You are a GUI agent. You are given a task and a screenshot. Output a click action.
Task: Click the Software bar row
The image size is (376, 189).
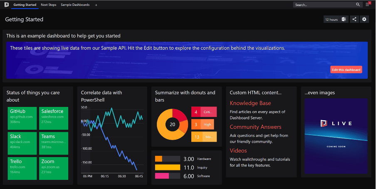(x=183, y=176)
